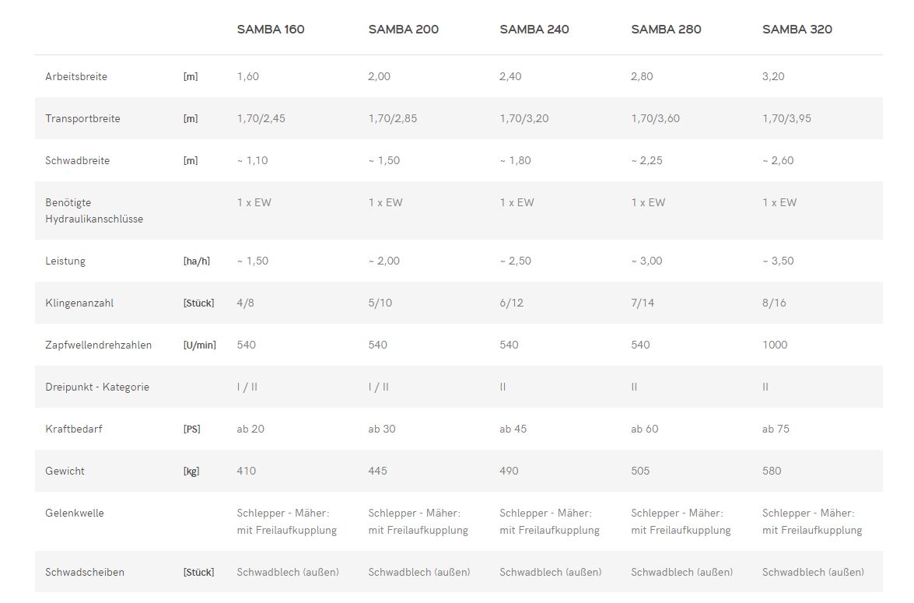The image size is (914, 603).
Task: Click the Kraftbedarf row label
Action: pyautogui.click(x=73, y=429)
